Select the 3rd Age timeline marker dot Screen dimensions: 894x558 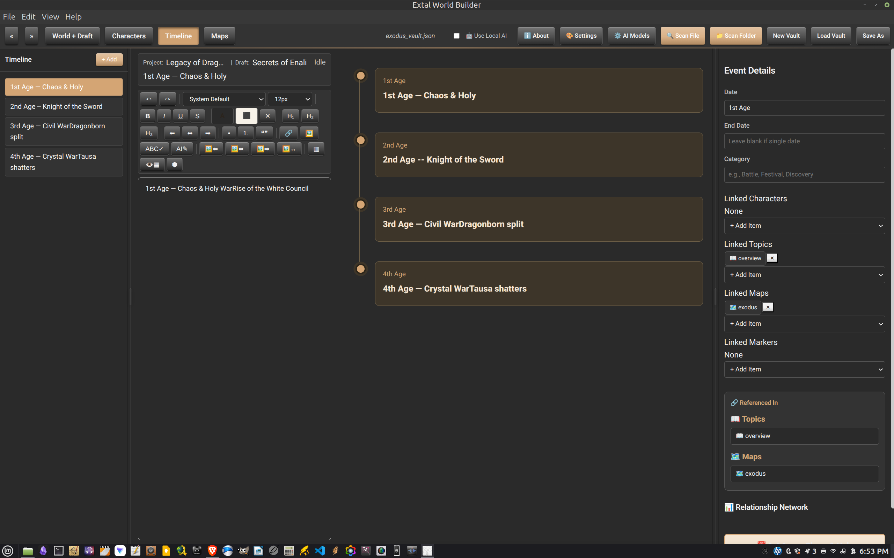(360, 205)
